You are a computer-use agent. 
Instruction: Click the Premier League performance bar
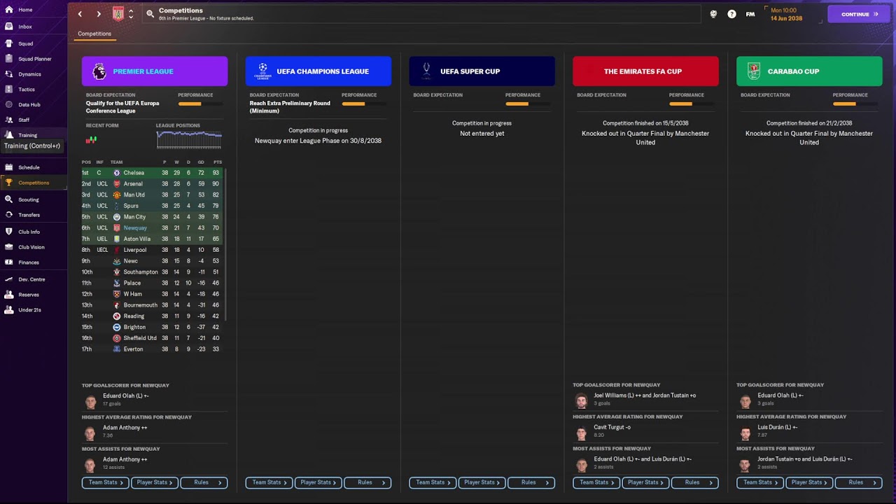199,104
